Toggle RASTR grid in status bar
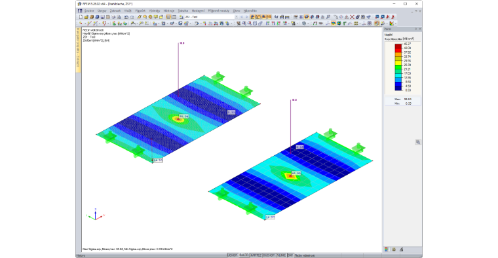The image size is (498, 258). click(x=244, y=255)
